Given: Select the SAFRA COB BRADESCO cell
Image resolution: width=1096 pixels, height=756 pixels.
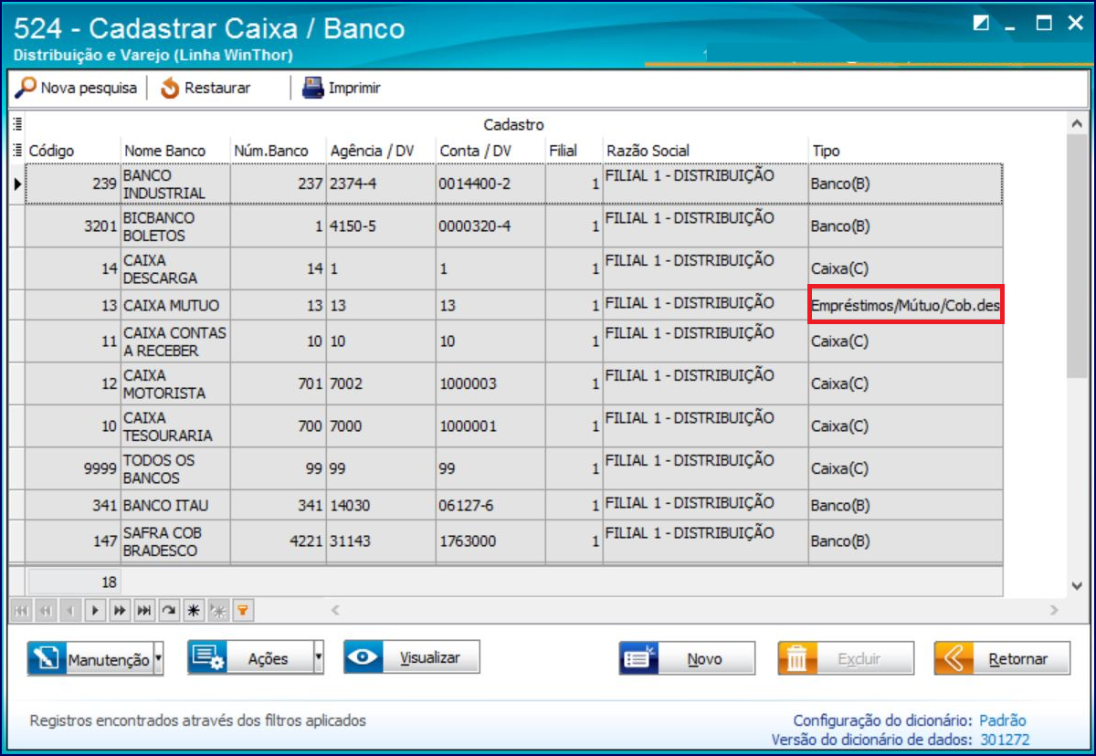Looking at the screenshot, I should click(175, 541).
